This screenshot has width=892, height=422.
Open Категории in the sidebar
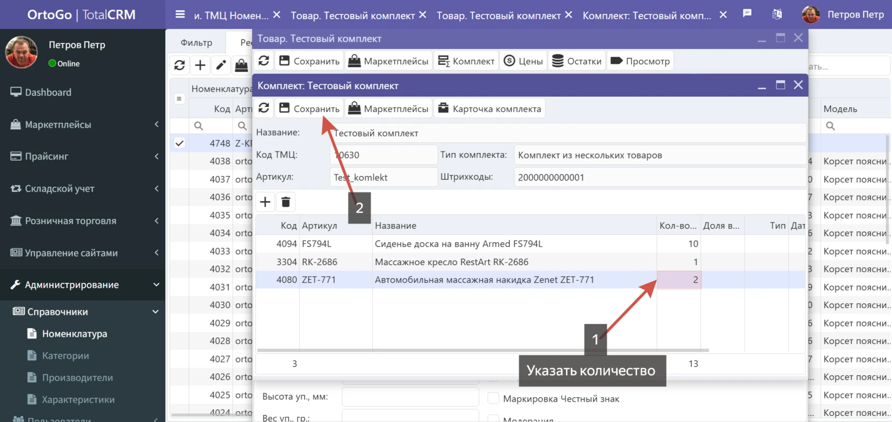click(x=66, y=356)
